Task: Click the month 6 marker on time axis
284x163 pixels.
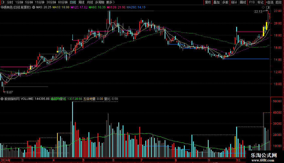Action: tap(113, 160)
